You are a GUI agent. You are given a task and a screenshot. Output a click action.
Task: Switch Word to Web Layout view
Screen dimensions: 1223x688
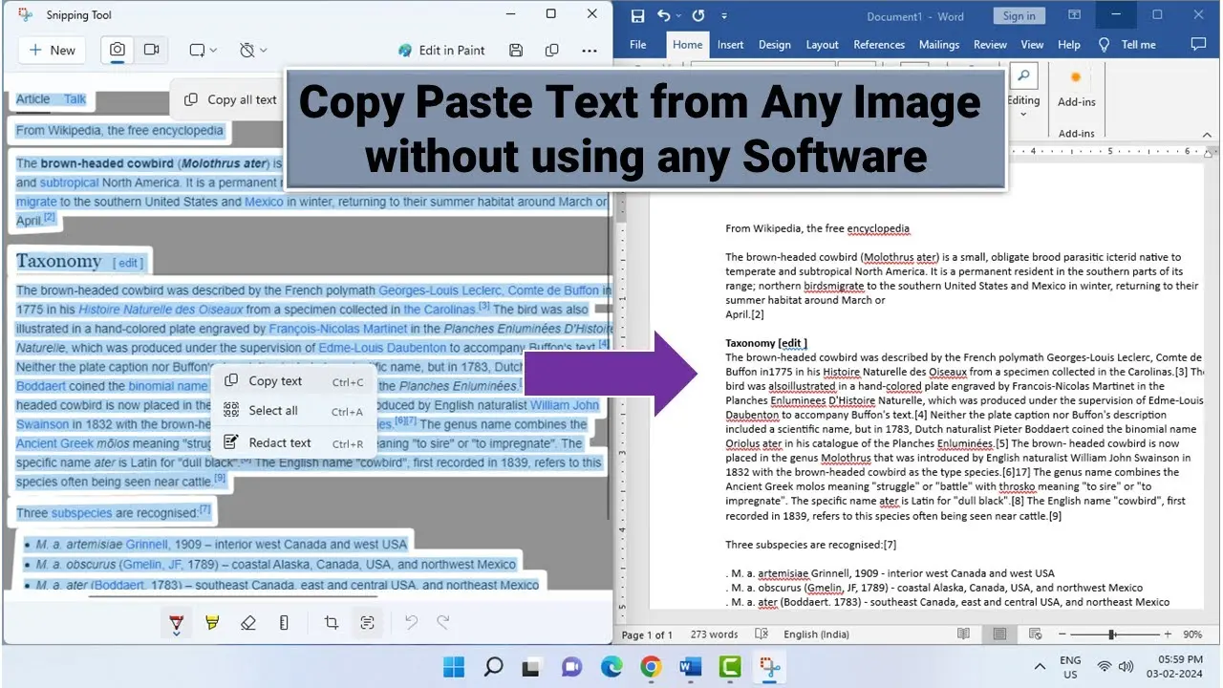pos(1035,634)
